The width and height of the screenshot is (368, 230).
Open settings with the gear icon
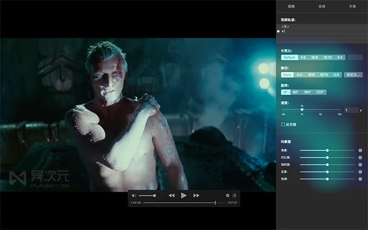pyautogui.click(x=228, y=195)
